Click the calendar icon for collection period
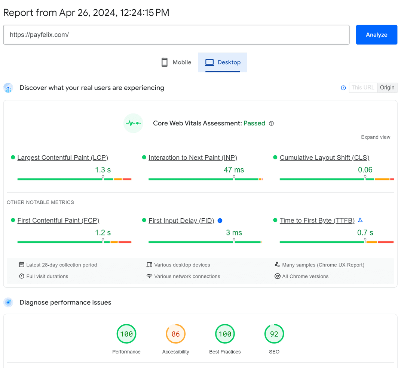Screen dimensions: 404x368 pos(22,265)
